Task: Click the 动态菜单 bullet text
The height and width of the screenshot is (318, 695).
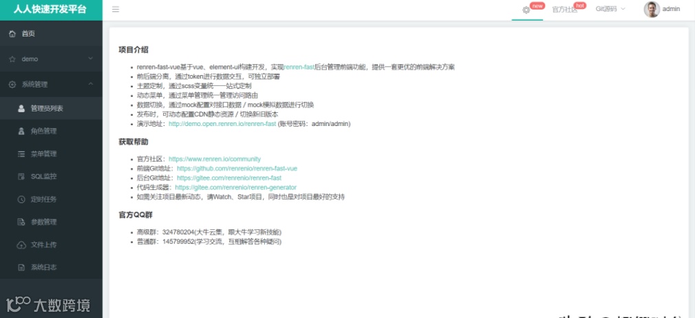Action: 197,96
